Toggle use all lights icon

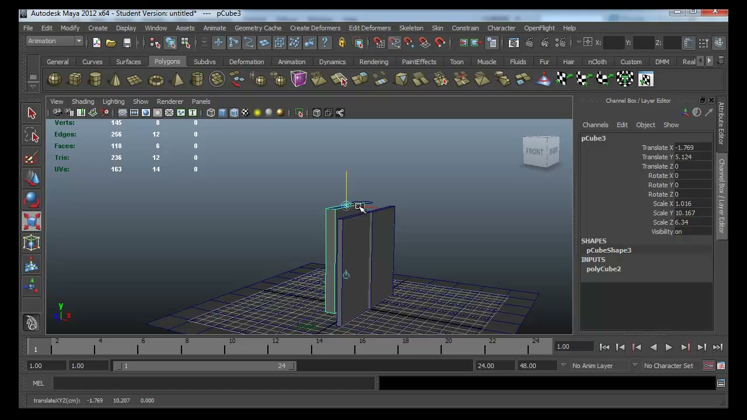click(257, 113)
